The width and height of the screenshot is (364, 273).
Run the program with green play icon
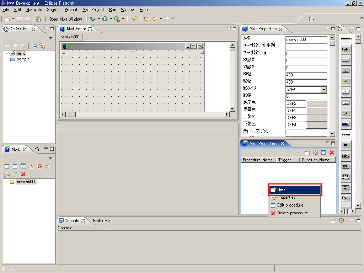pyautogui.click(x=105, y=19)
